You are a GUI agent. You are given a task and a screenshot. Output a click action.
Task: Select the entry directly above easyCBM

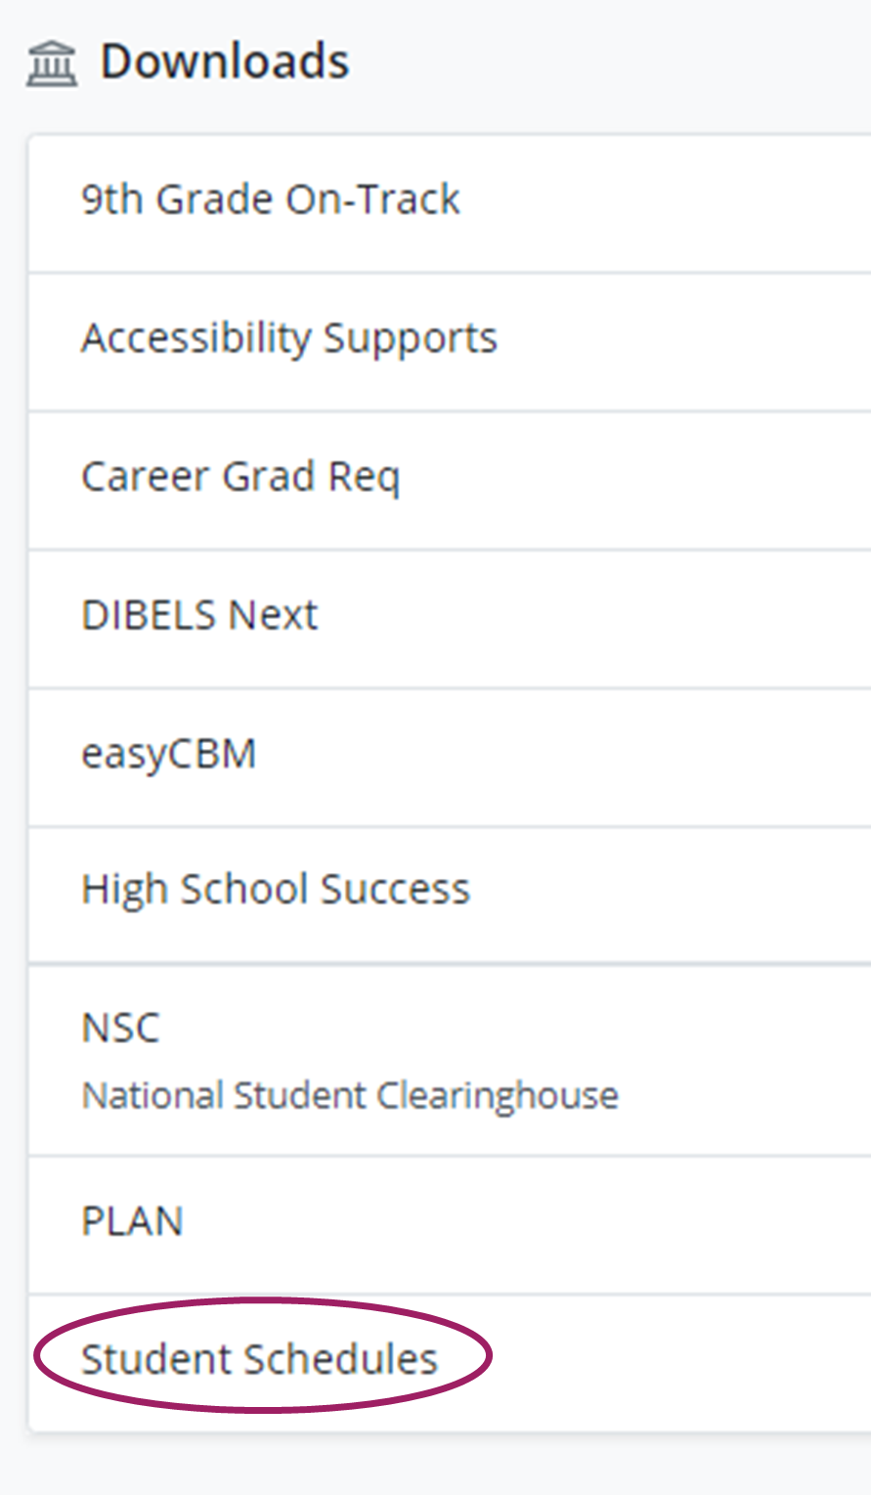[x=199, y=614]
